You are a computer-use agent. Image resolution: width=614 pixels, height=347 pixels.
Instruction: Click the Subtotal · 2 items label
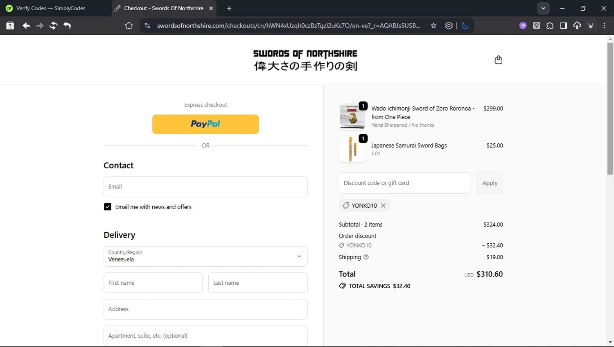coord(361,225)
